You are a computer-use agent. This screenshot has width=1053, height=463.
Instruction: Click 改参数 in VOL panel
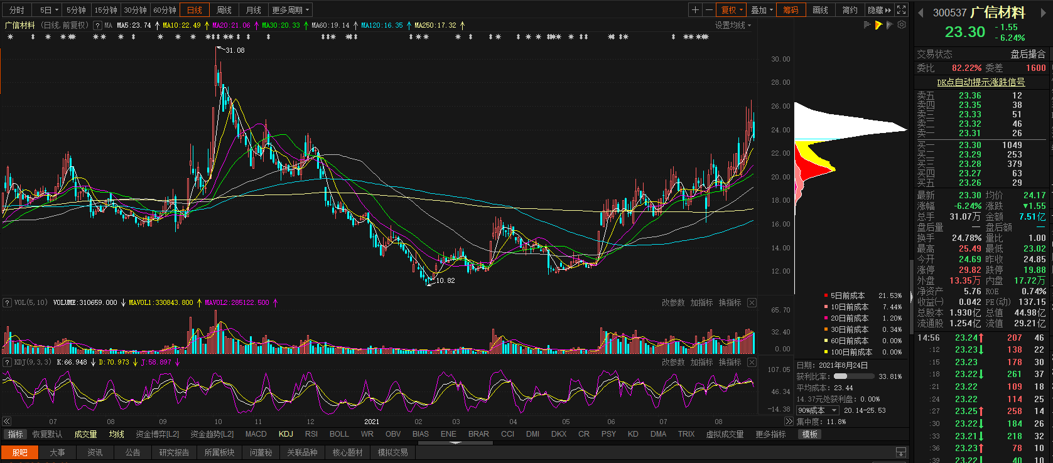pos(673,302)
